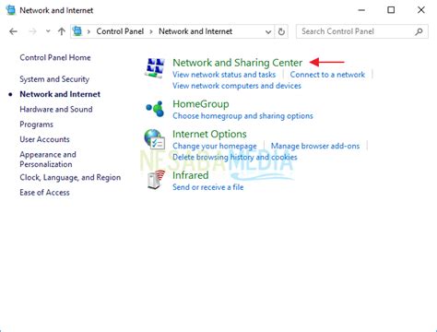Click the Infrared device icon
Screen dimensions: 437x332
(x=156, y=180)
